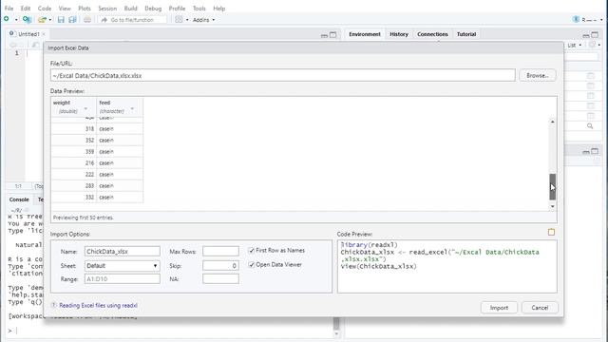The height and width of the screenshot is (342, 608).
Task: Select the Environment tab
Action: 365,34
